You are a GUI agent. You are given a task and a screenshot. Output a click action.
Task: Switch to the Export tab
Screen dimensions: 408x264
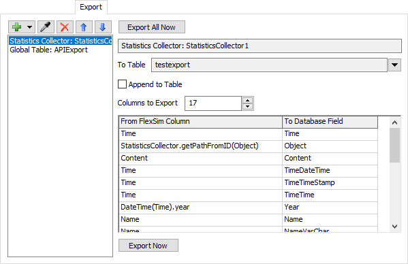[91, 7]
